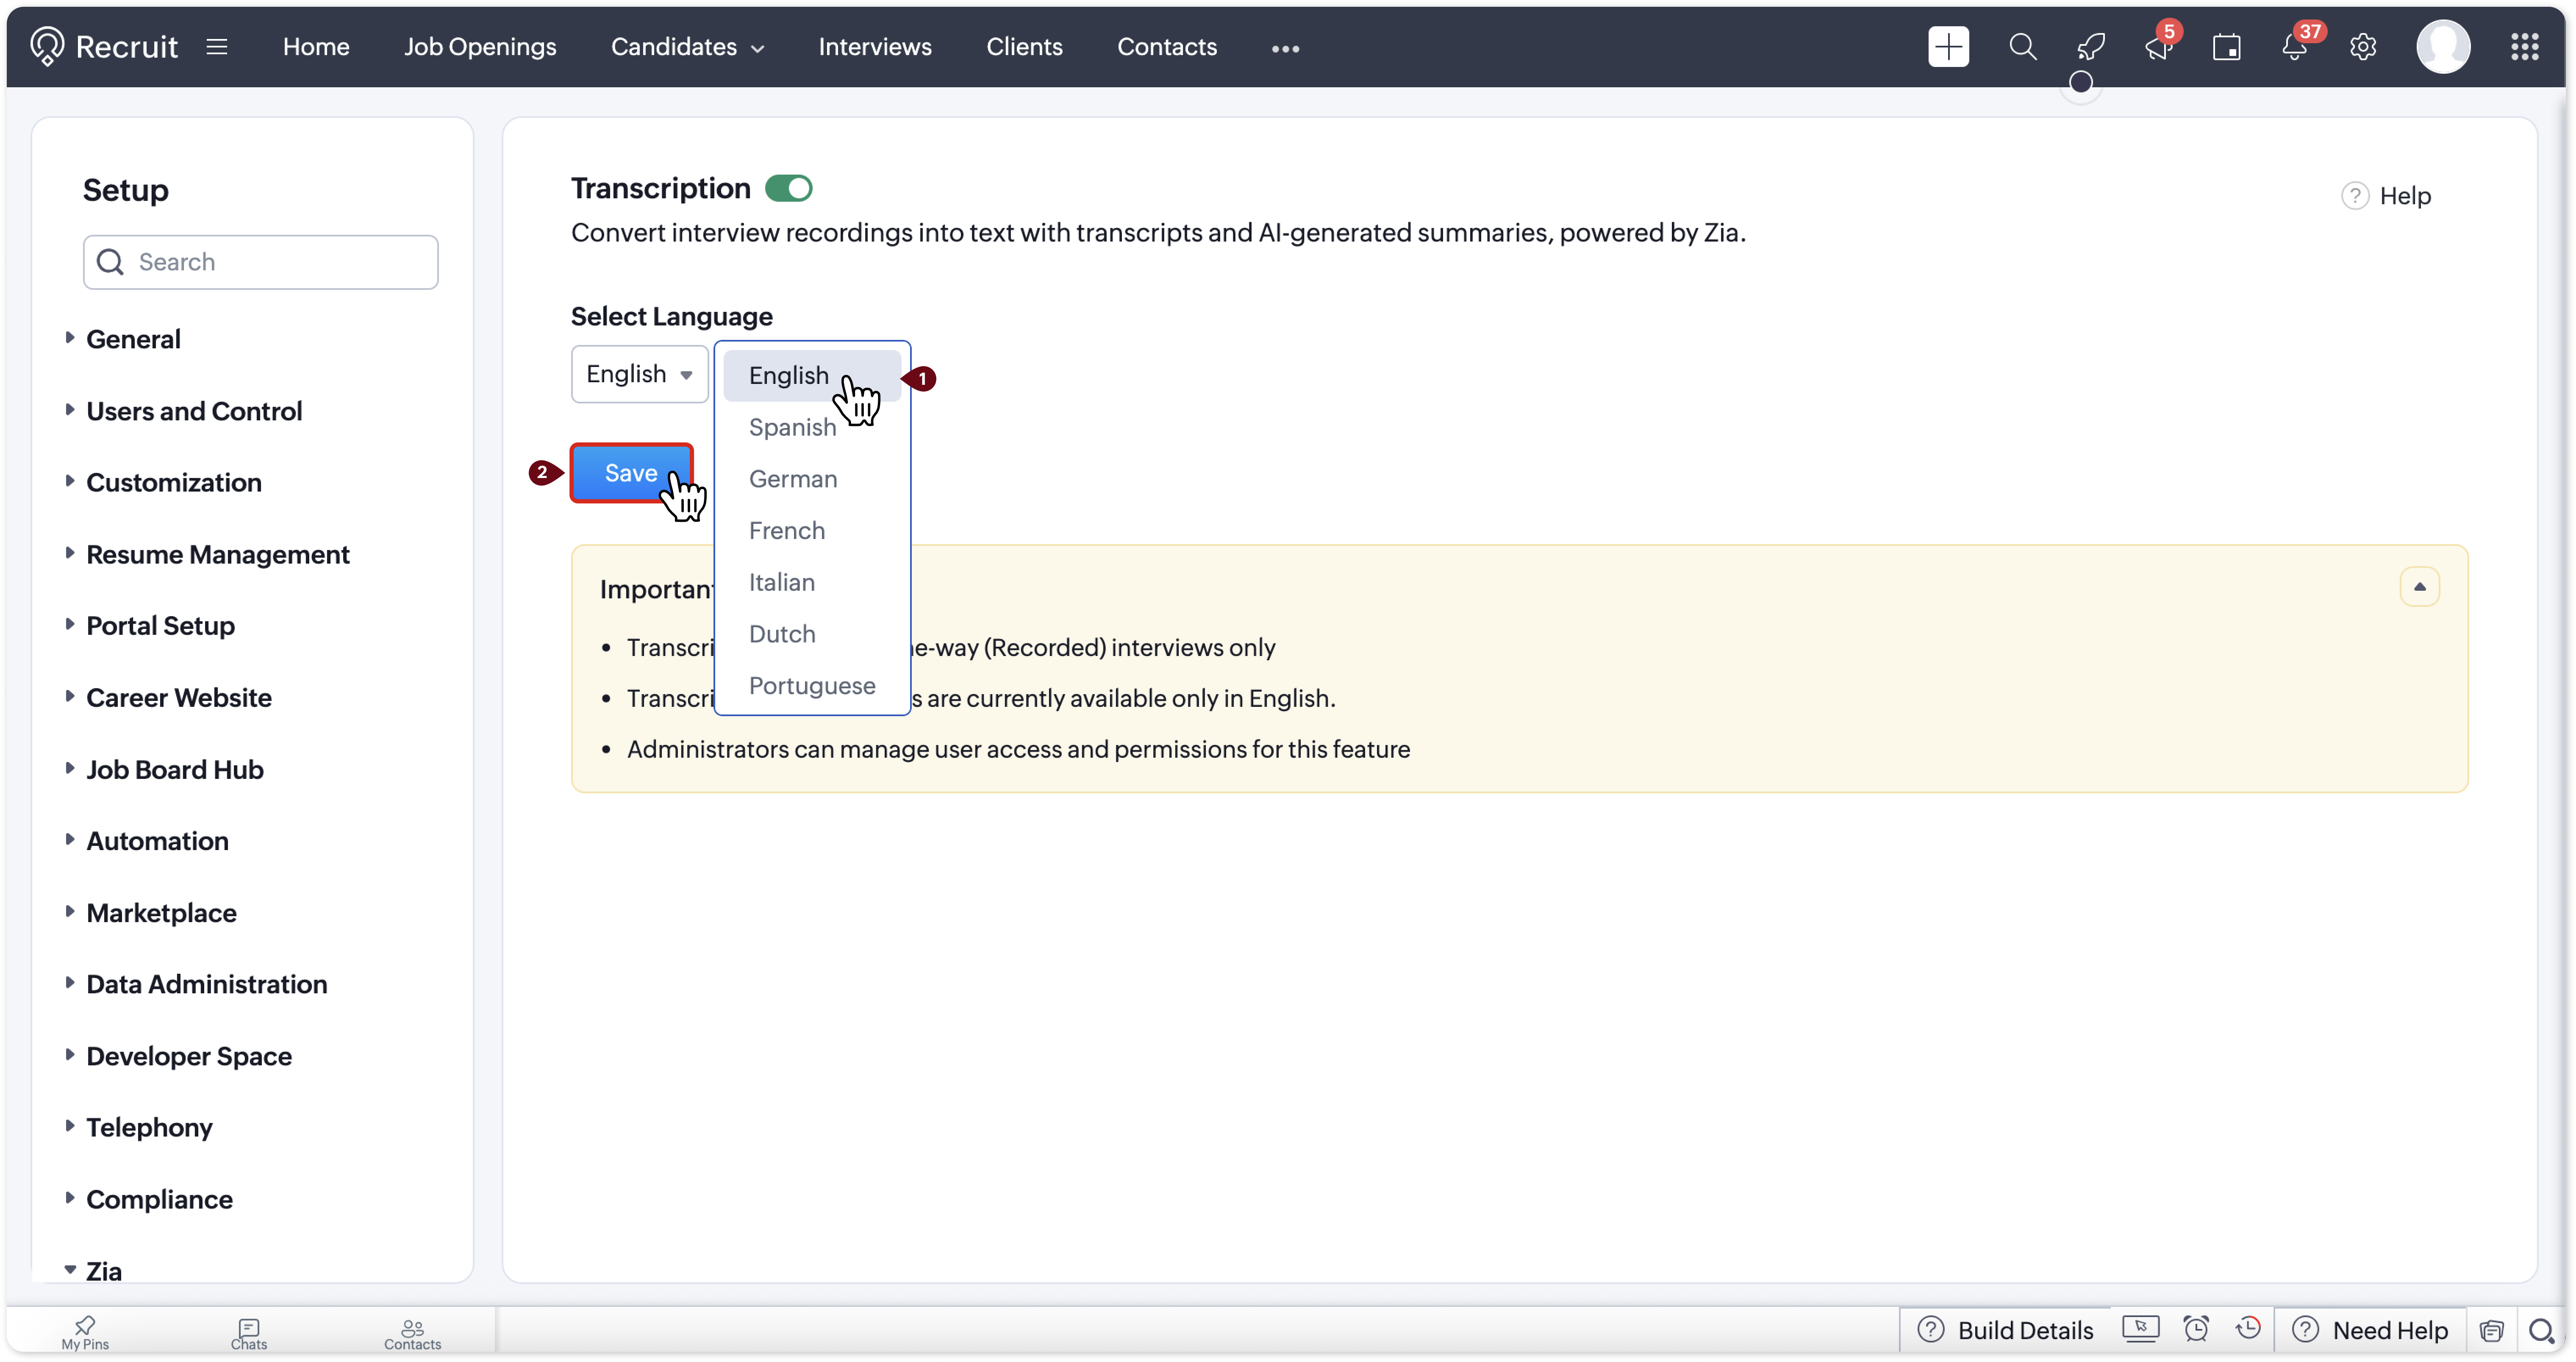Image resolution: width=2576 pixels, height=1362 pixels.
Task: Go to the Job Openings tab
Action: (480, 47)
